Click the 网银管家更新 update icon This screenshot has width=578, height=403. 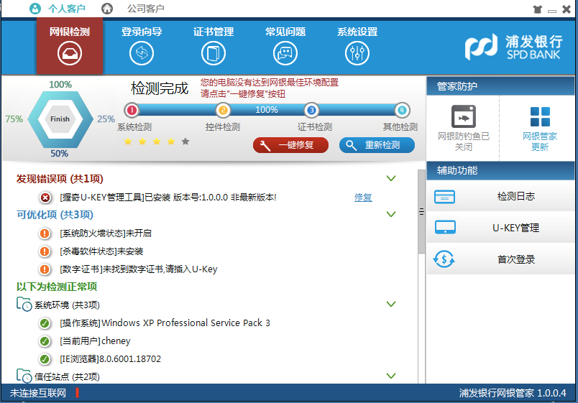pyautogui.click(x=540, y=117)
